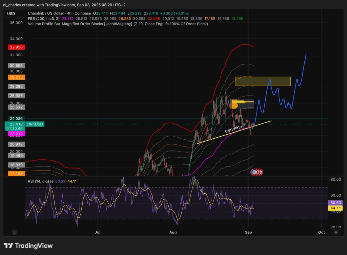Image resolution: width=347 pixels, height=255 pixels.
Task: Click "Sep" on the time axis
Action: pyautogui.click(x=248, y=232)
